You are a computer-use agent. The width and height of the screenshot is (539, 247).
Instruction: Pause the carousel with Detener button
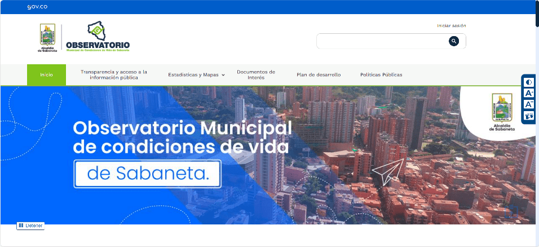(30, 226)
